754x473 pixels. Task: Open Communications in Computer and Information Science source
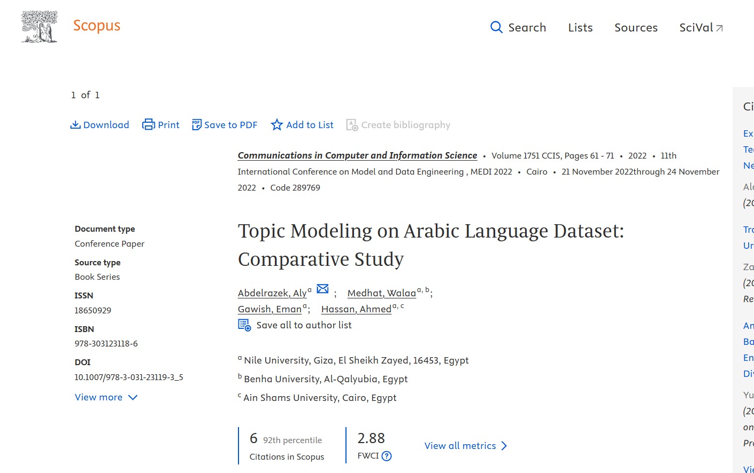coord(357,155)
